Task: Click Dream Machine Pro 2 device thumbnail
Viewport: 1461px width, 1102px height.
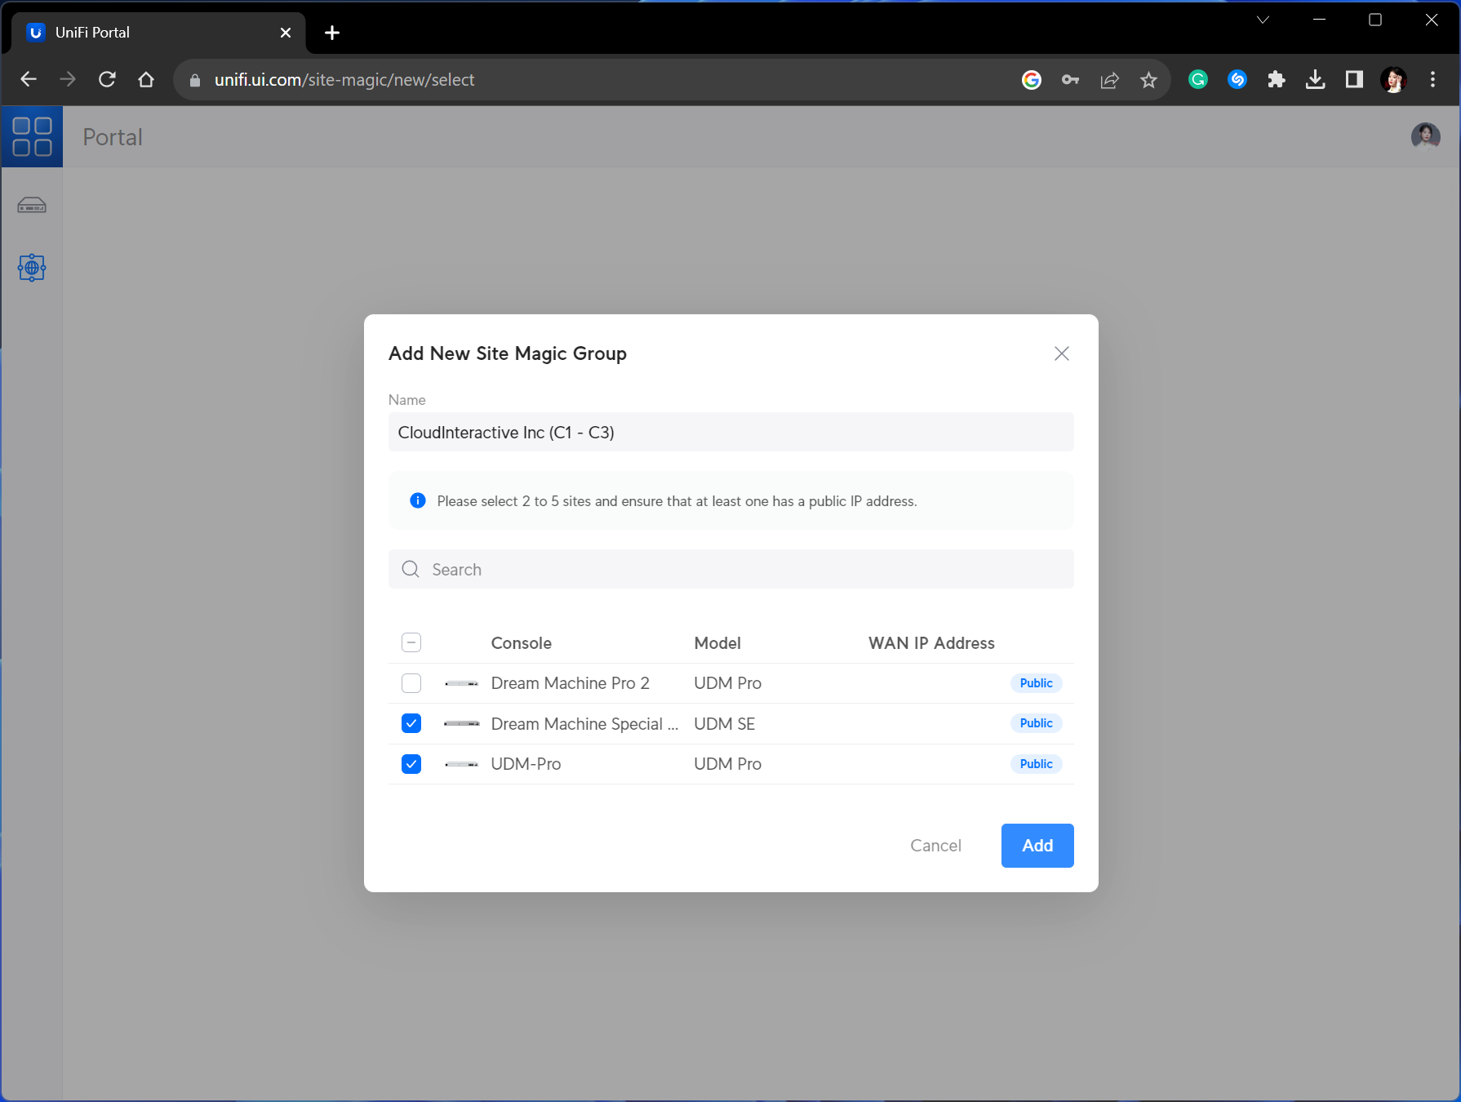Action: click(x=461, y=683)
